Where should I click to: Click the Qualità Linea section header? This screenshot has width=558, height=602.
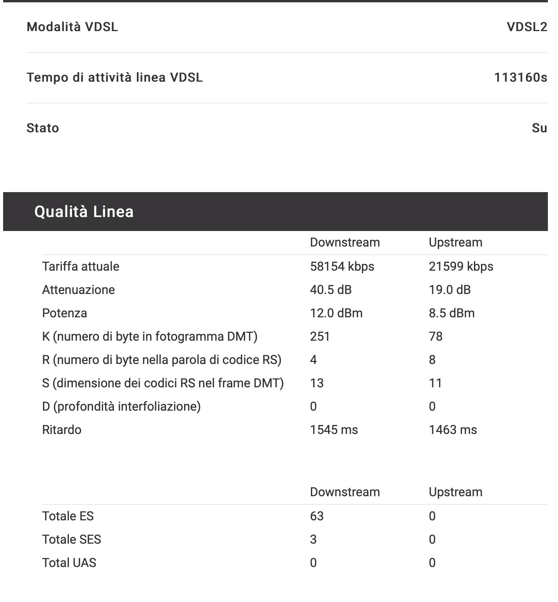tap(275, 212)
